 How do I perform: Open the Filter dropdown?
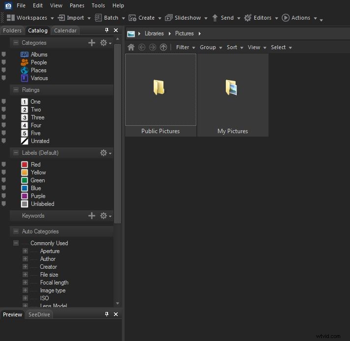pos(185,47)
